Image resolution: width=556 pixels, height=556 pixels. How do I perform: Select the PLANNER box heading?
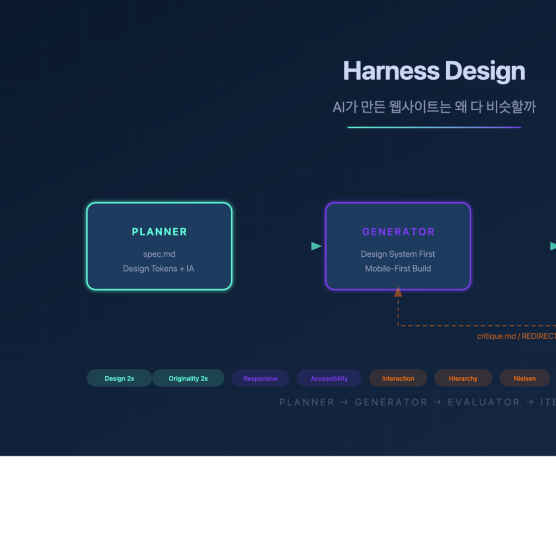(159, 232)
